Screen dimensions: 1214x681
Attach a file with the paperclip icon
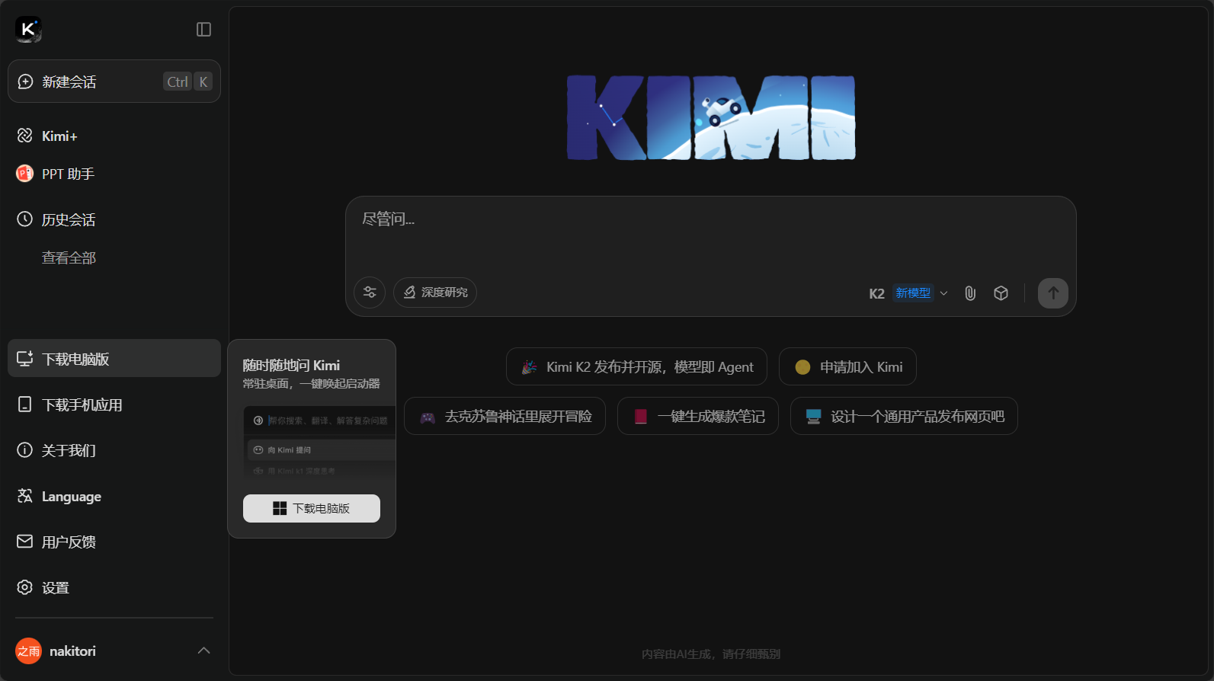970,293
